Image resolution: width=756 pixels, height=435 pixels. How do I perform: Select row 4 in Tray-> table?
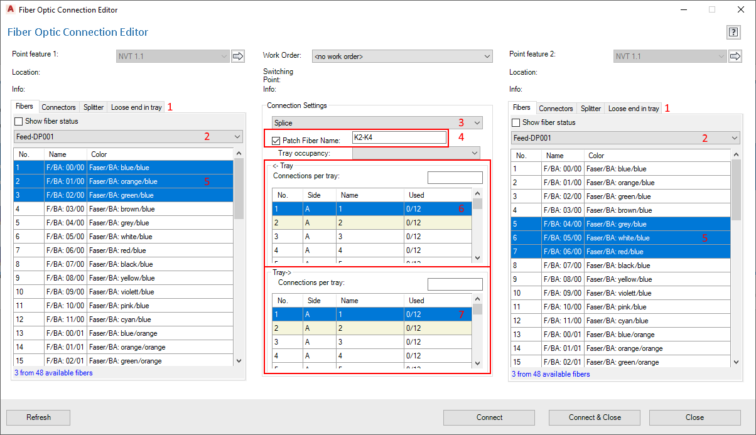pos(372,356)
